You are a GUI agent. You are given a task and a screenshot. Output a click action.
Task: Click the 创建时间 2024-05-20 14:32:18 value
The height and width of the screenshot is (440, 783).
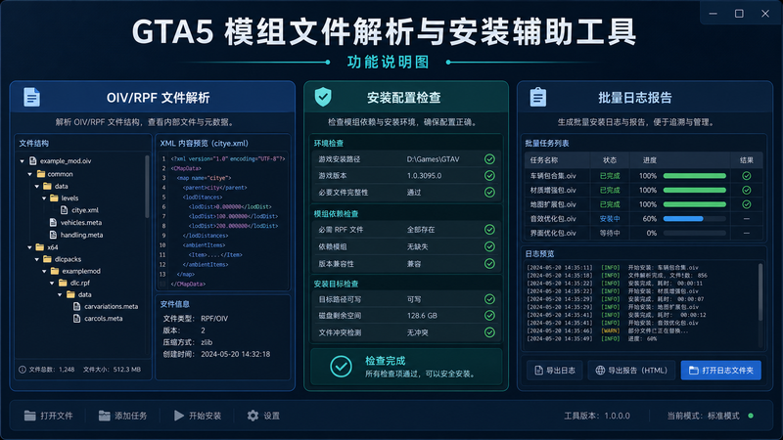click(235, 354)
